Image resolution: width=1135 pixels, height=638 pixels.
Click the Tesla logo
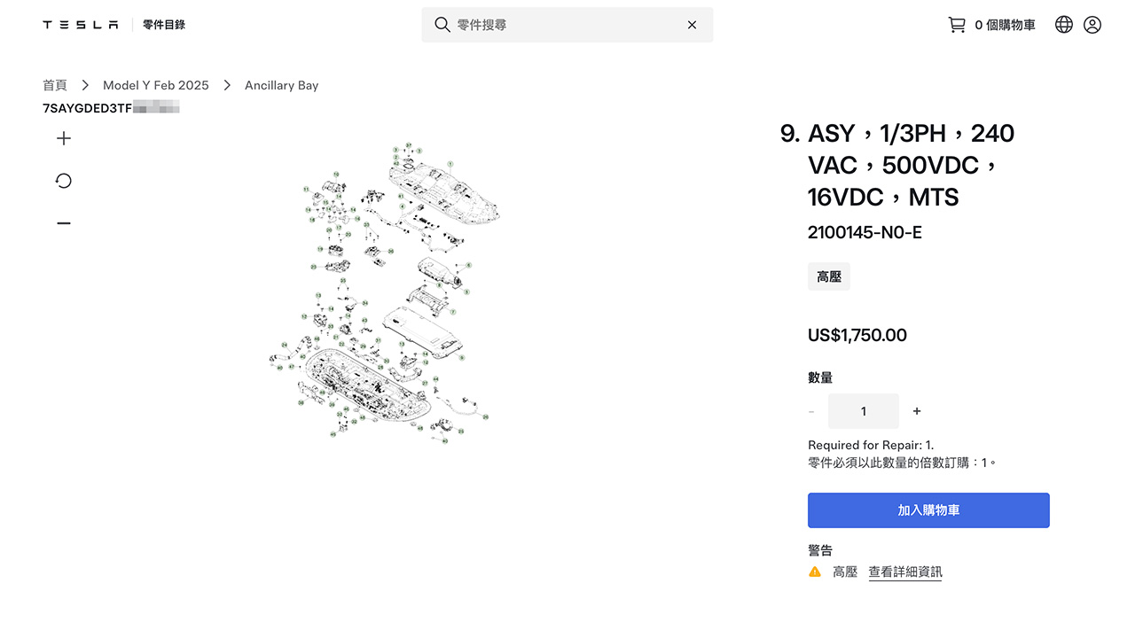[81, 25]
